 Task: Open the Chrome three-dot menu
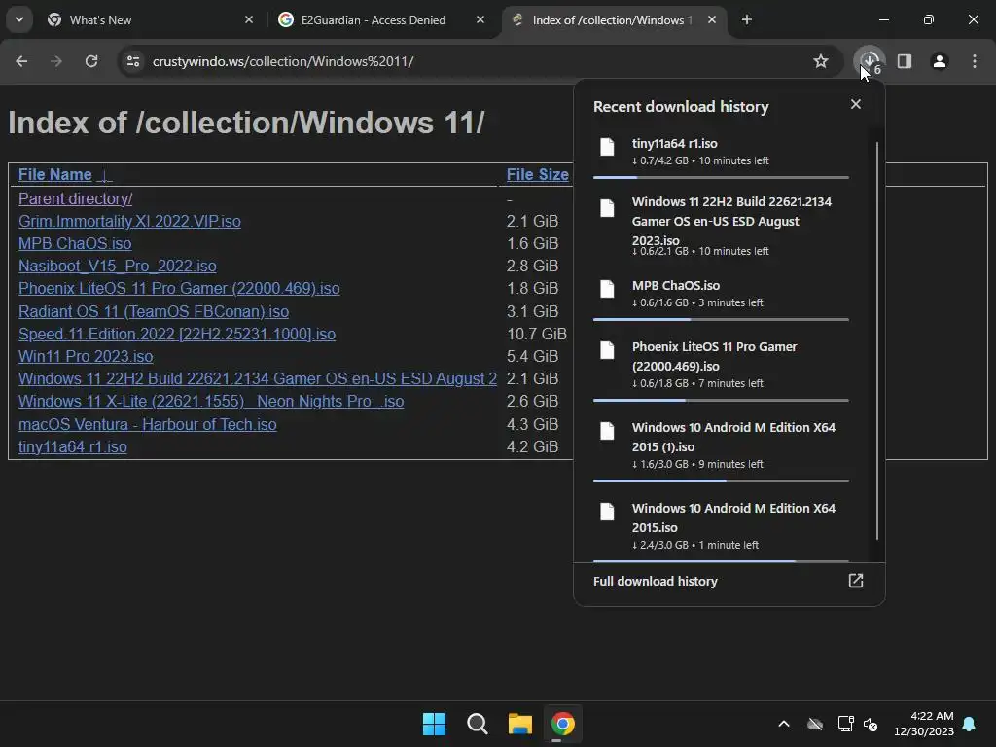coord(975,61)
